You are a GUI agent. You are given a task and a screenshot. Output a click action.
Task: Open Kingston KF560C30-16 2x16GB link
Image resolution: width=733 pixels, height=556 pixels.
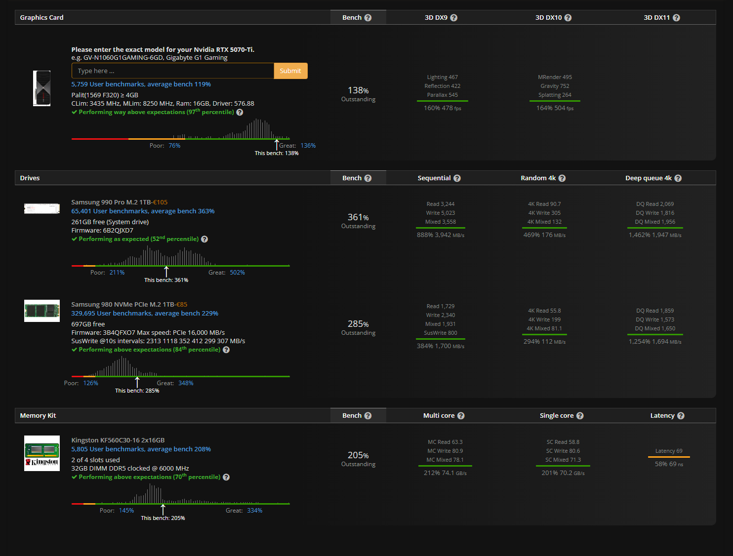pos(118,440)
